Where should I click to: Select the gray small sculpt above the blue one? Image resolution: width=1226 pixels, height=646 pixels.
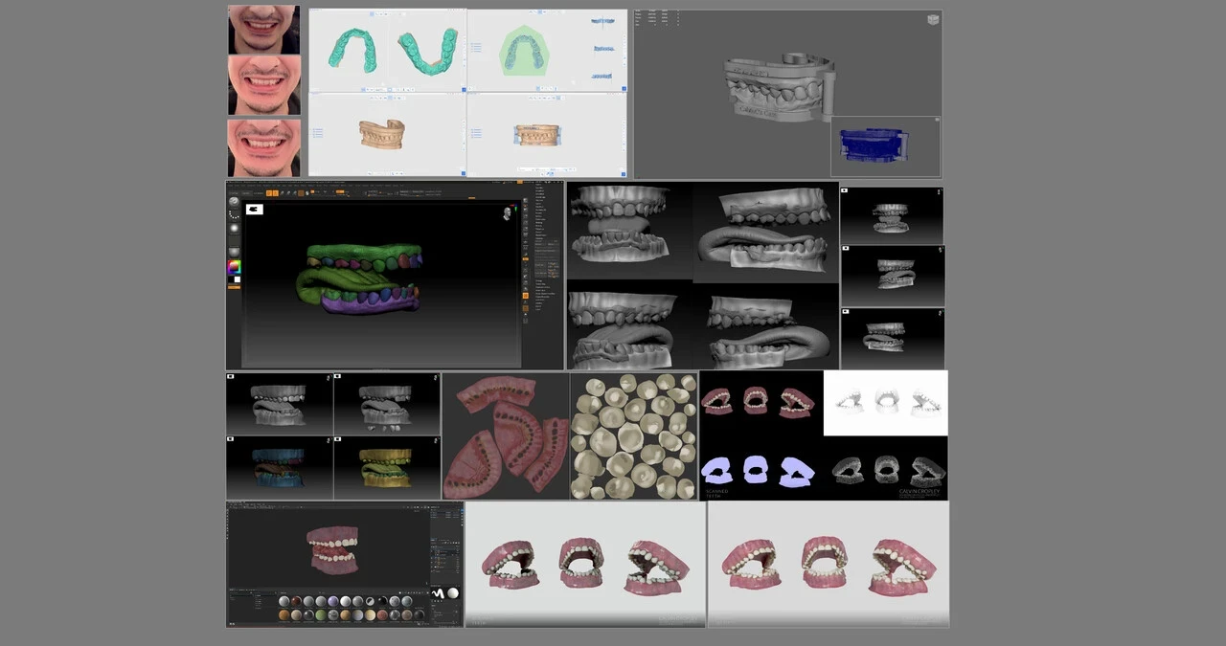click(280, 404)
